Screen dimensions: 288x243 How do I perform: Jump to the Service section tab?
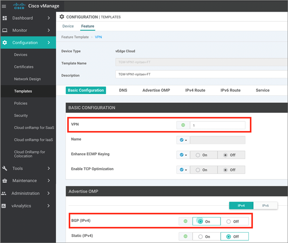click(x=263, y=90)
